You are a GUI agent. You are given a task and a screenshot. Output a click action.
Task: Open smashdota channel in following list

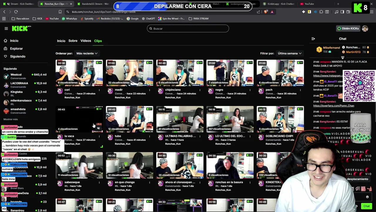pos(25,111)
